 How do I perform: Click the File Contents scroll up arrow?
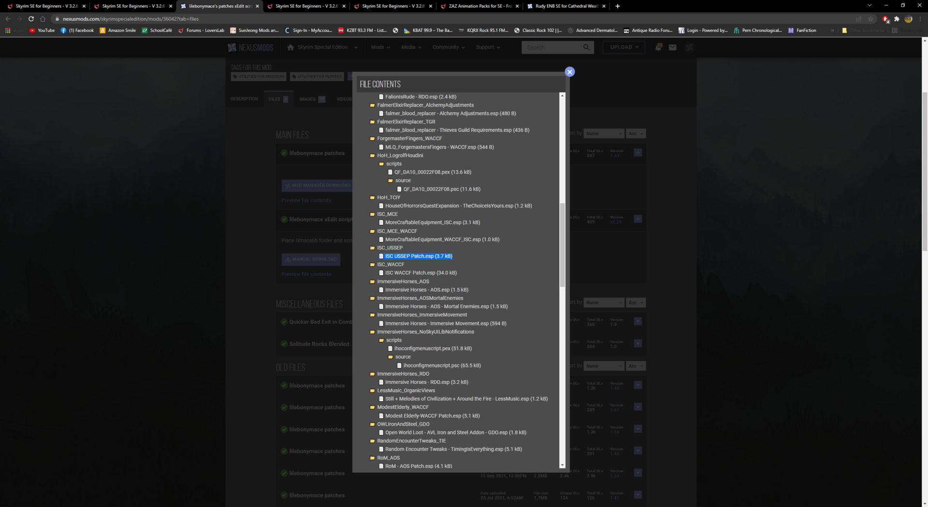point(562,96)
